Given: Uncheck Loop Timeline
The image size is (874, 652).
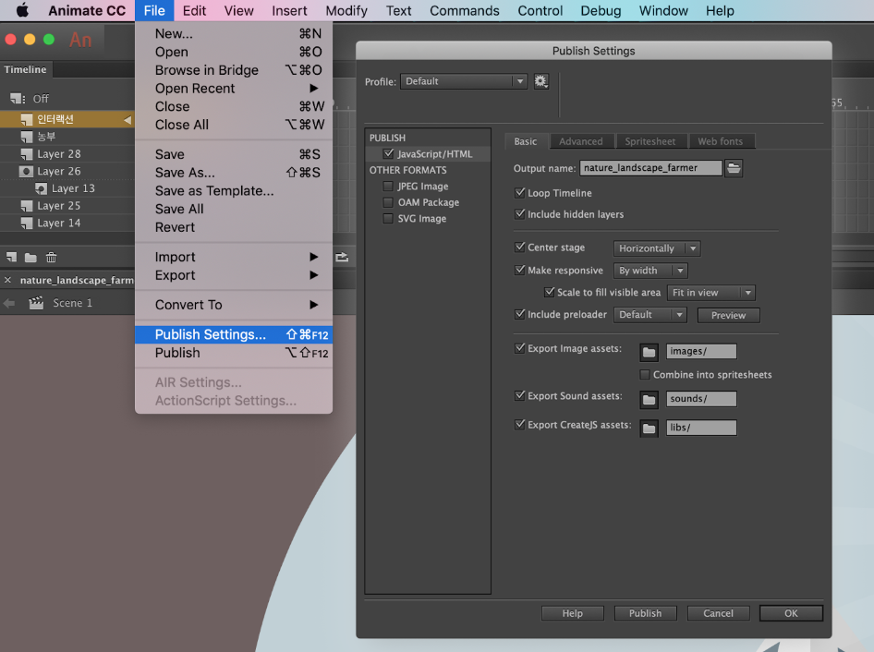Looking at the screenshot, I should coord(519,193).
